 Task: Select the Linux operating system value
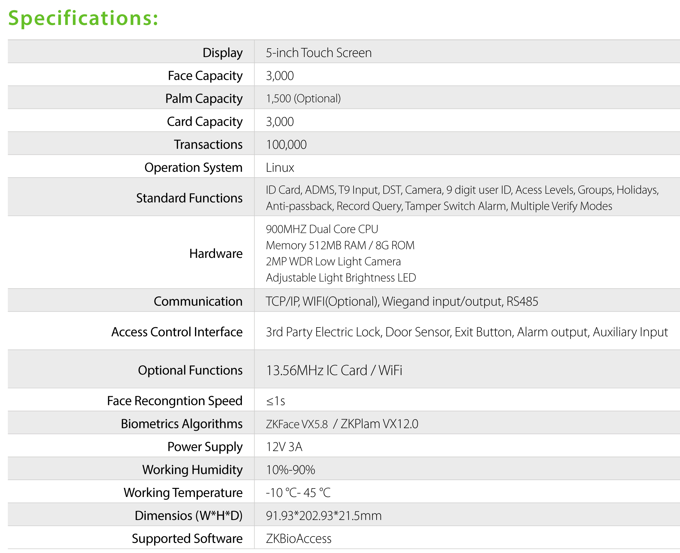point(280,167)
